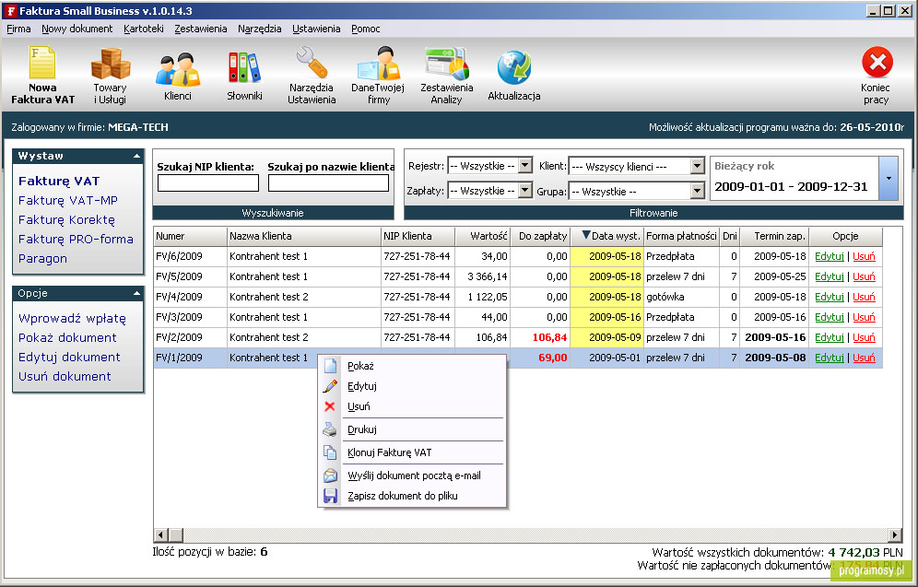The image size is (918, 587).
Task: Click Usuń link for invoice FV/1/2009
Action: click(x=864, y=358)
